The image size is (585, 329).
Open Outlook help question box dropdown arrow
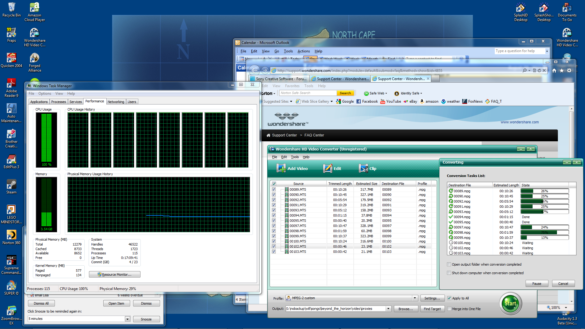547,51
